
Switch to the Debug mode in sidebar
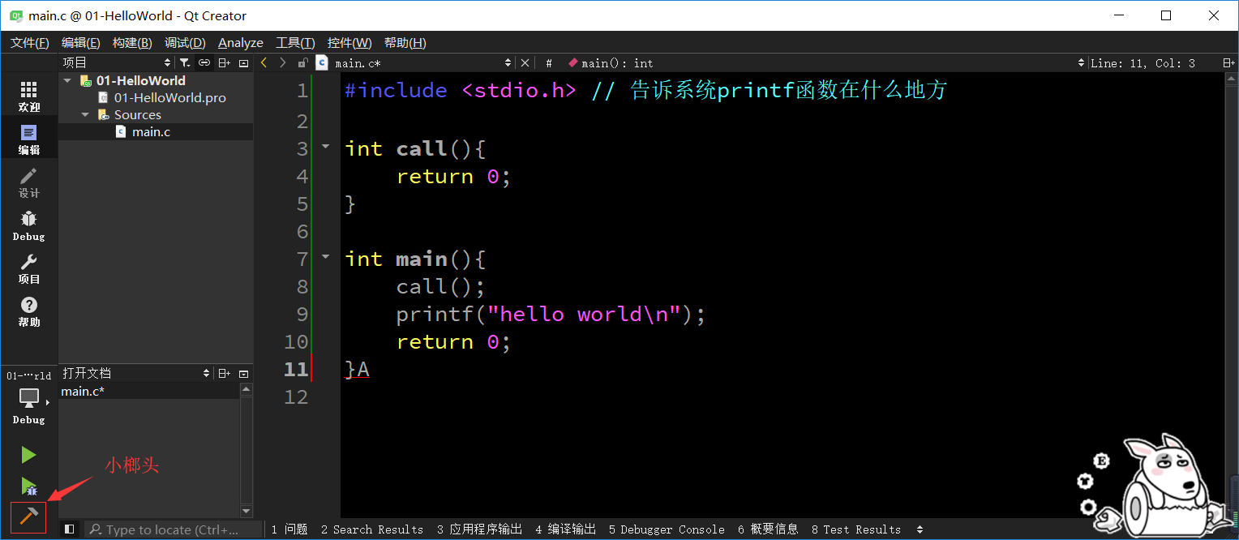point(28,225)
